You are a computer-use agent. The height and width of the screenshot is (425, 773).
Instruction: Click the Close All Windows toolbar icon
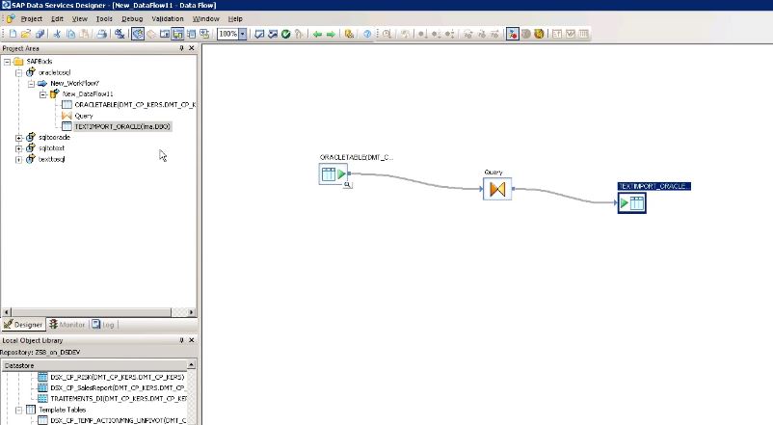tap(120, 34)
